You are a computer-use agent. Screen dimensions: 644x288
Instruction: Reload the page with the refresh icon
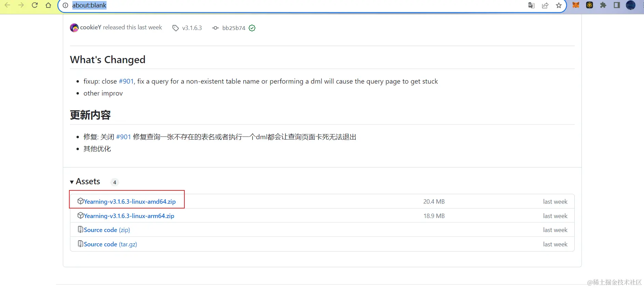pos(34,5)
